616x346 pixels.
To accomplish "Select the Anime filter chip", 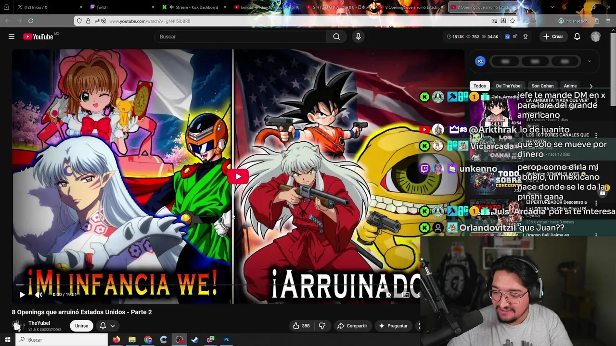I will tap(570, 86).
